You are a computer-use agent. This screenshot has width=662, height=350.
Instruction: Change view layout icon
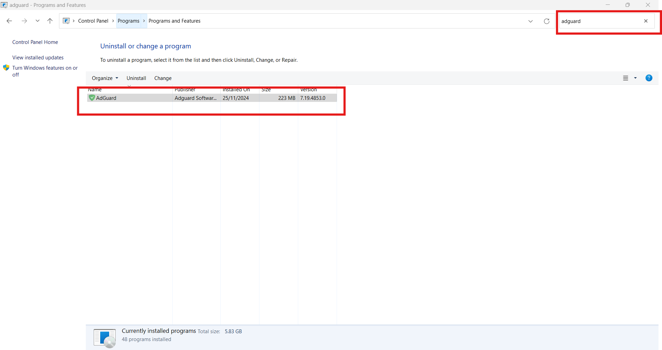pos(626,78)
